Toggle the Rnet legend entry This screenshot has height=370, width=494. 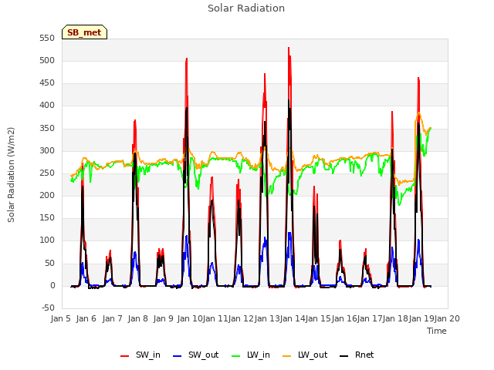point(357,355)
